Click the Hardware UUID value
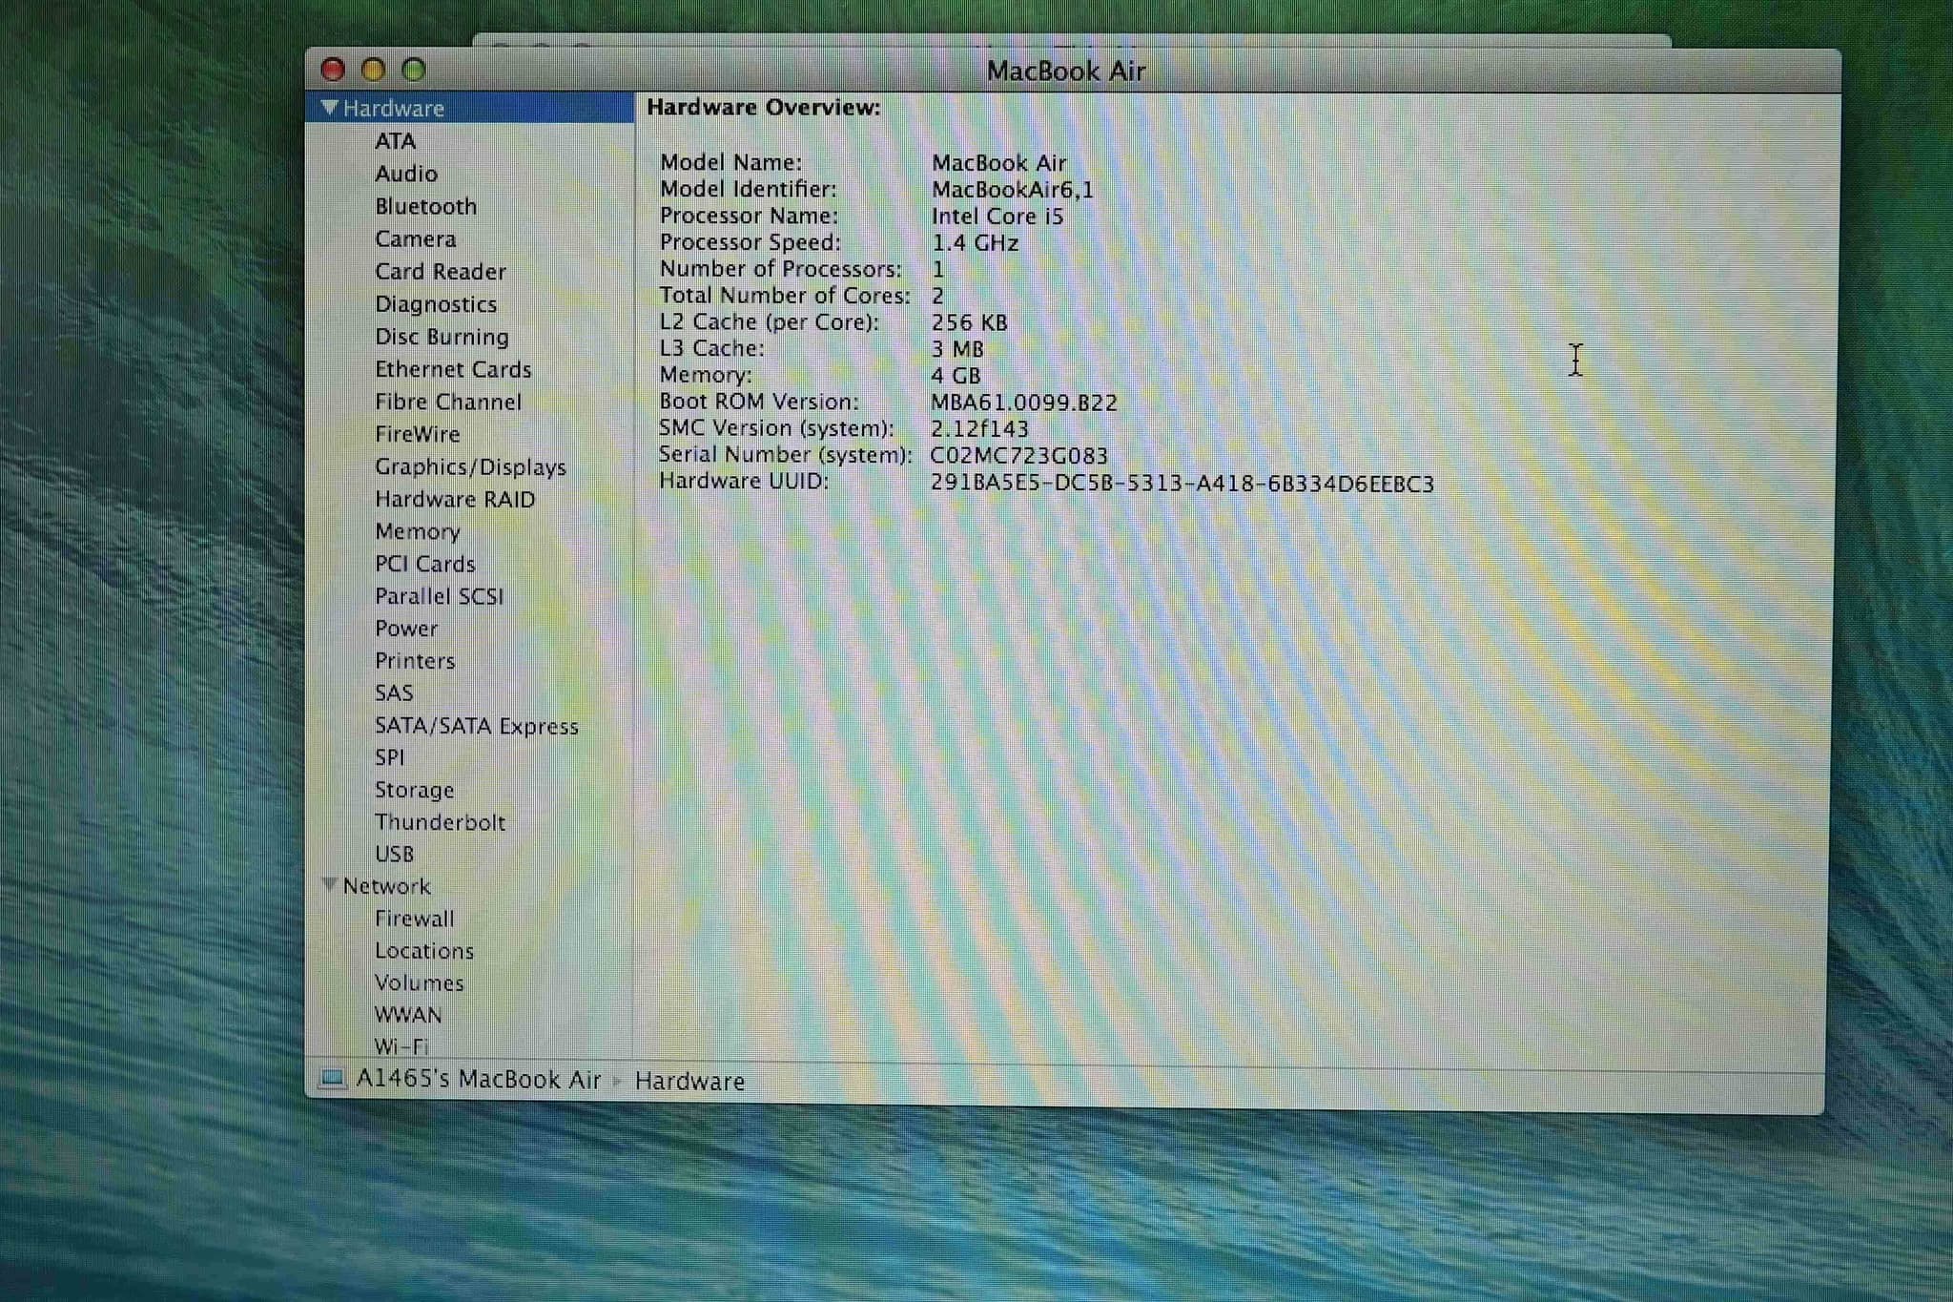Viewport: 1953px width, 1302px height. pyautogui.click(x=1182, y=484)
